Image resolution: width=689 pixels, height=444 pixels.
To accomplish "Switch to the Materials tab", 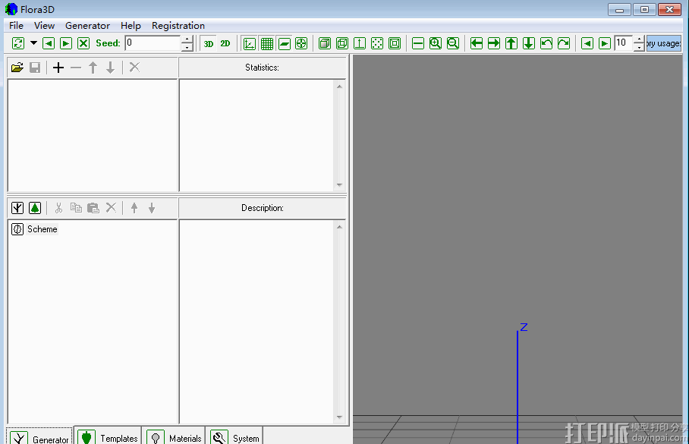I will click(174, 436).
